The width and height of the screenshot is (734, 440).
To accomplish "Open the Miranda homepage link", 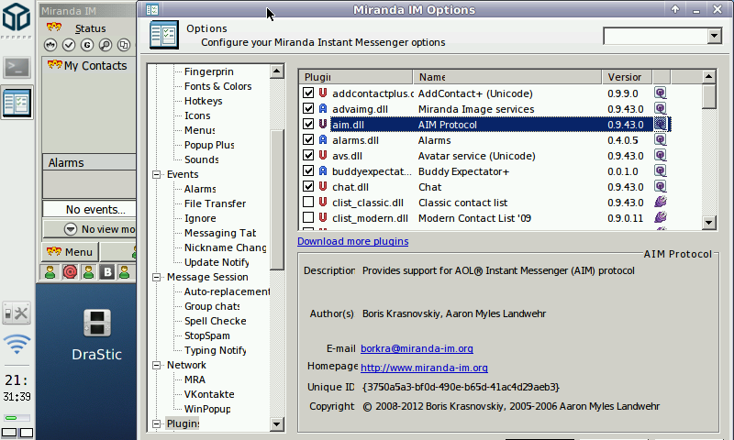I will 417,368.
